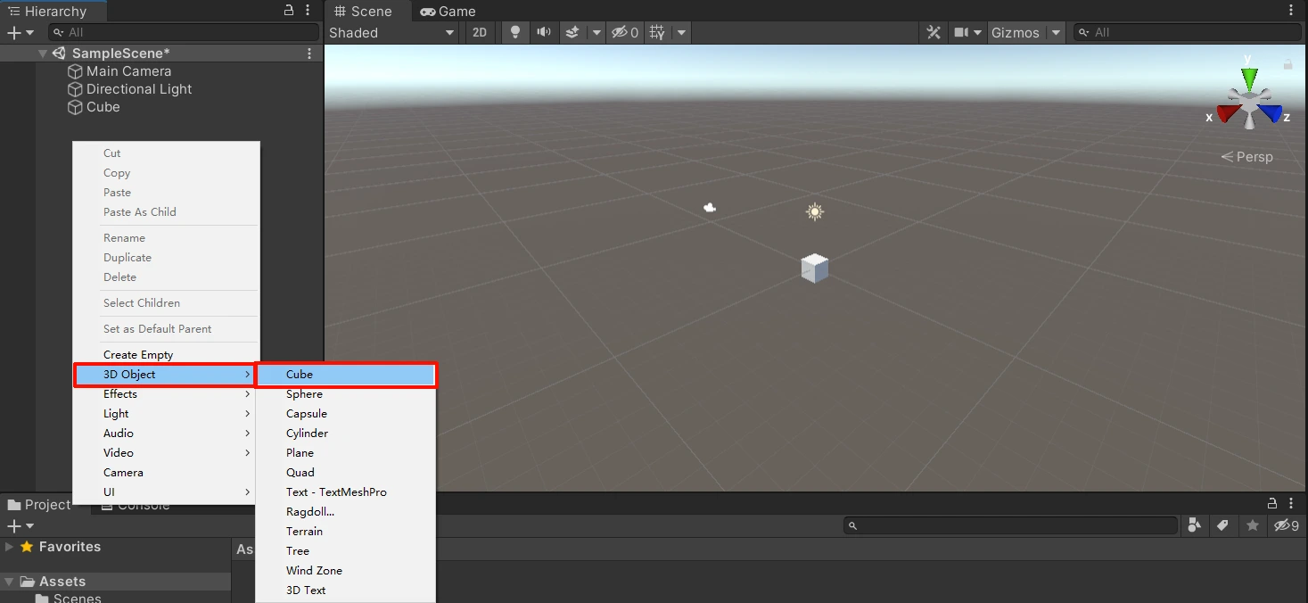Click search by label tag icon

(x=1222, y=525)
